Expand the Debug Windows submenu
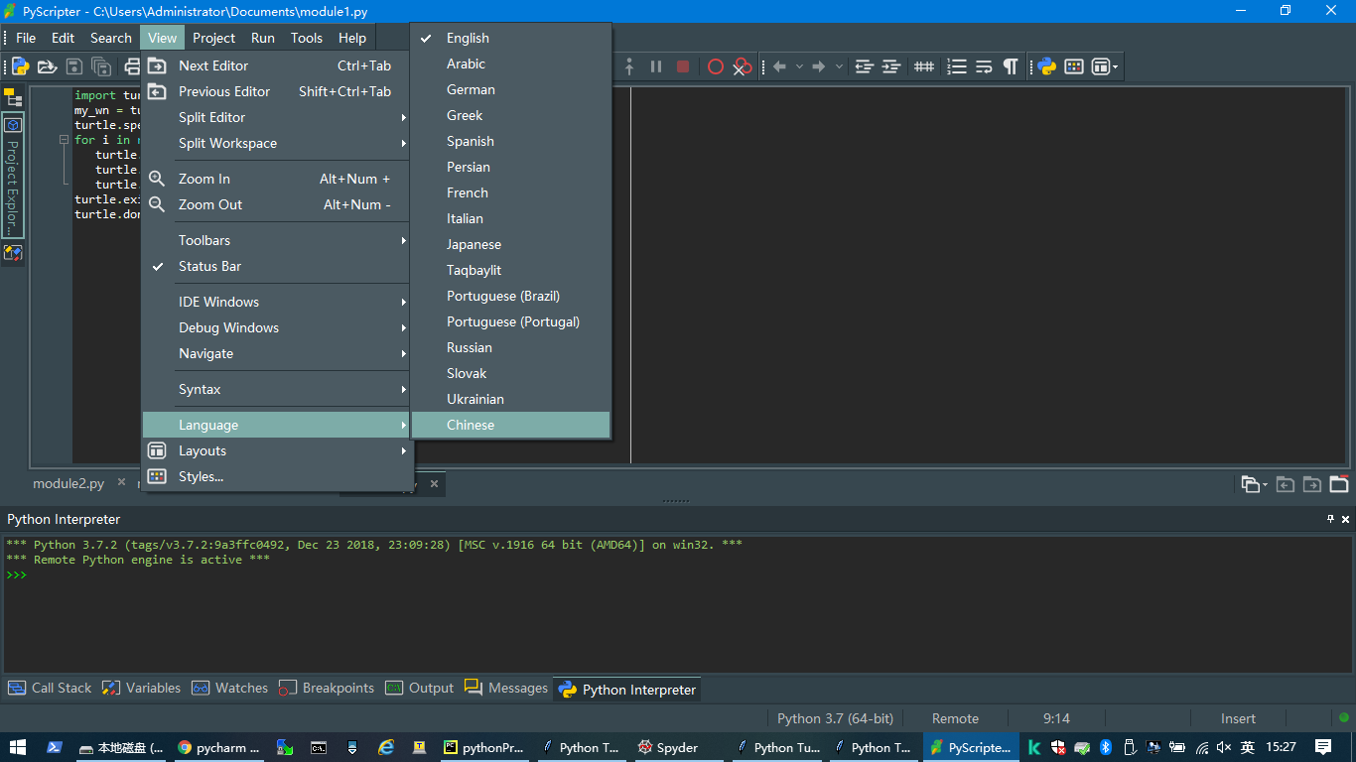 [x=277, y=327]
